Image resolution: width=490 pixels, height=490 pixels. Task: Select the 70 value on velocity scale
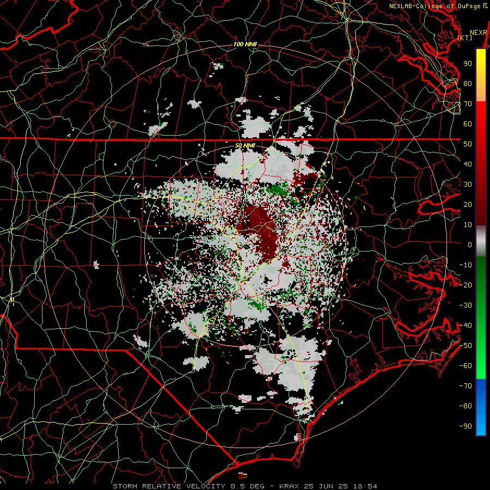468,104
